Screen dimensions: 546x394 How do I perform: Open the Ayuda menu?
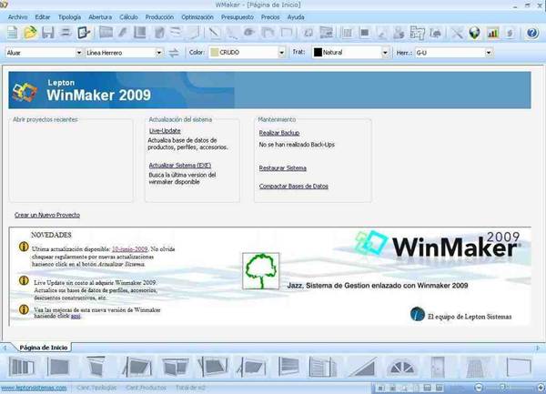click(x=296, y=17)
